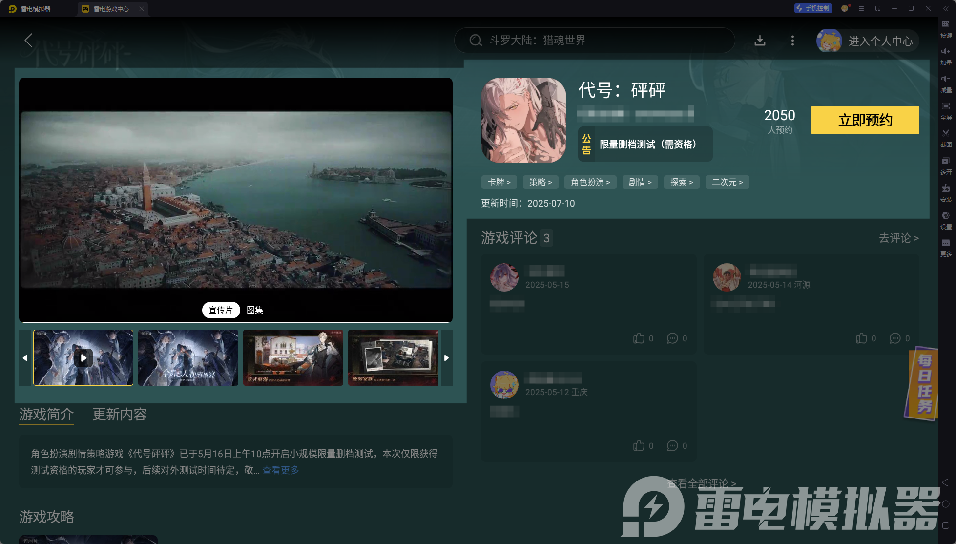Switch to 更新内容 tab
Image resolution: width=956 pixels, height=544 pixels.
click(x=120, y=415)
